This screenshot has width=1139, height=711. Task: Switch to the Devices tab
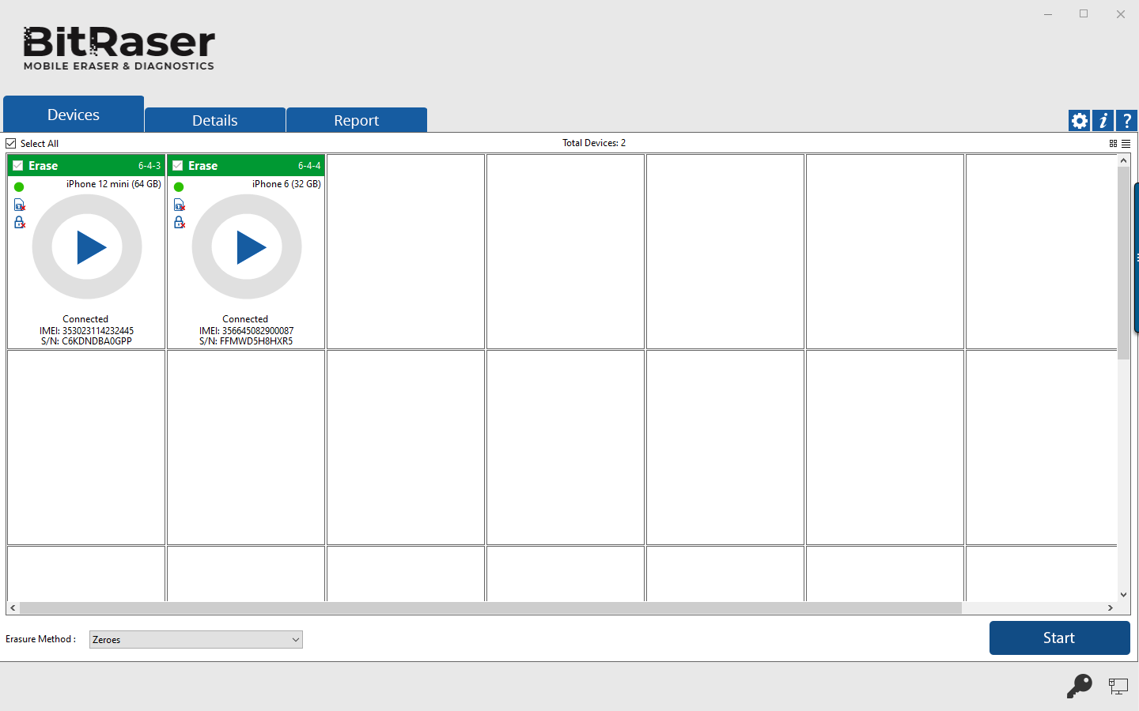(x=74, y=115)
